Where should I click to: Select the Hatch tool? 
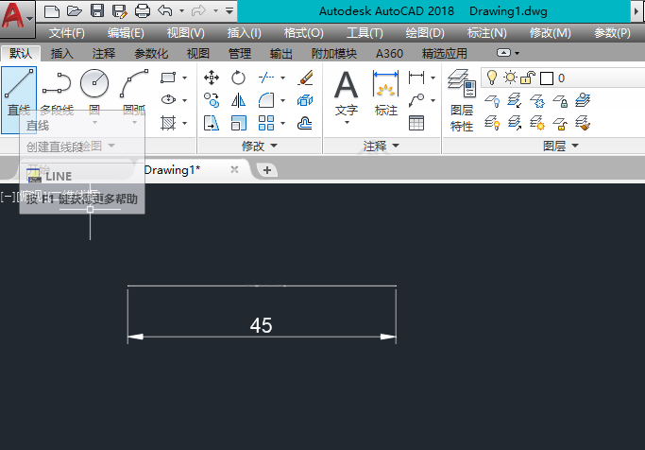point(168,123)
